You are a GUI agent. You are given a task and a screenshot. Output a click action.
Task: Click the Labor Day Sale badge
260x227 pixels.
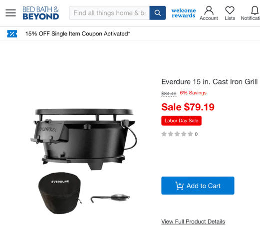[181, 121]
